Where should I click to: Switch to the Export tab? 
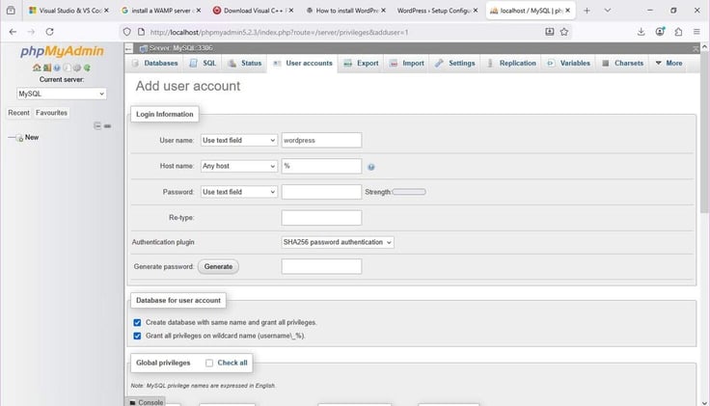pos(361,64)
